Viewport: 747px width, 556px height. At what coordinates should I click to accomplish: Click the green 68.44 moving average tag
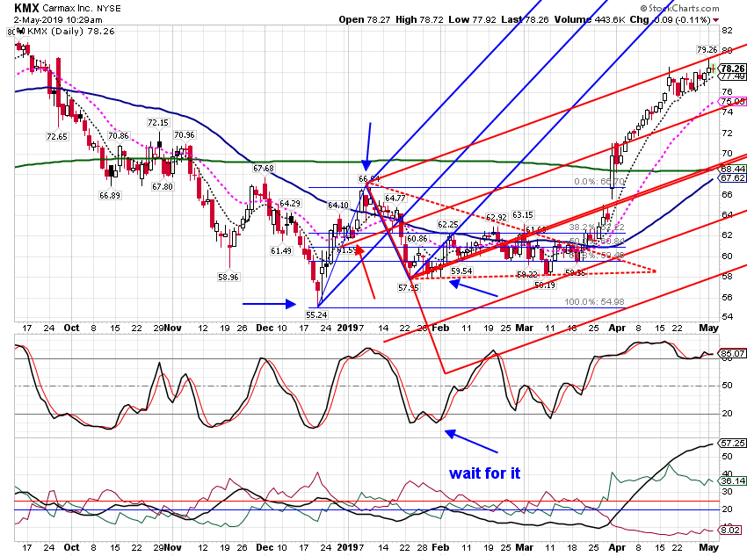pos(733,169)
